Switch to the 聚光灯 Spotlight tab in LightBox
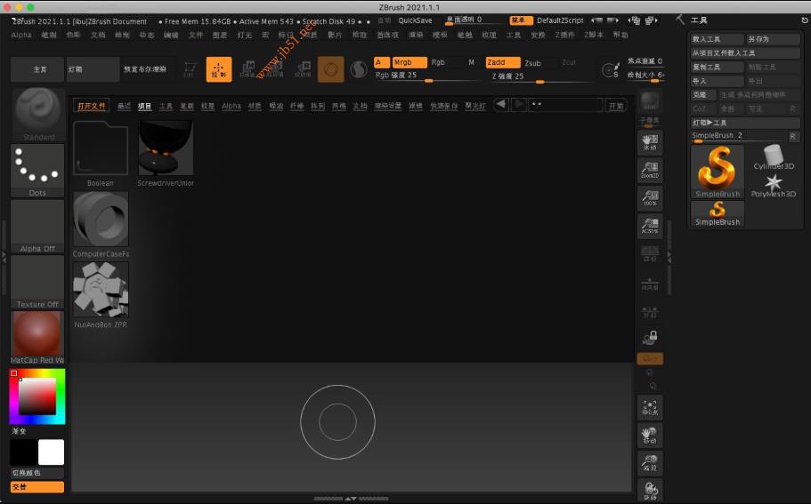811x504 pixels. (x=474, y=106)
